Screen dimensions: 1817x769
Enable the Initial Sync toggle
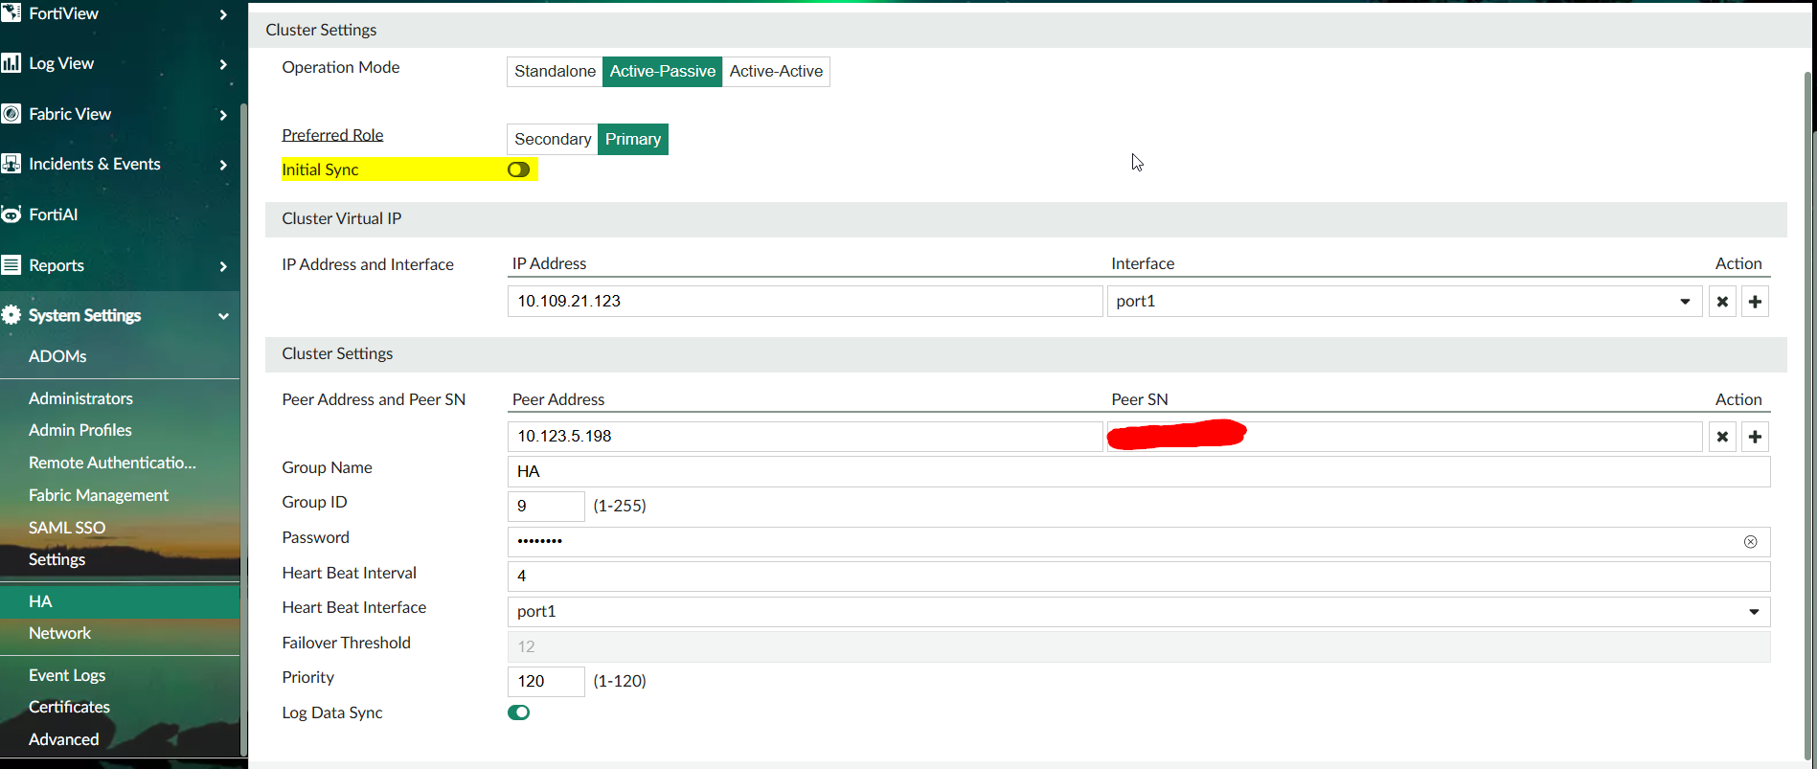pyautogui.click(x=518, y=170)
